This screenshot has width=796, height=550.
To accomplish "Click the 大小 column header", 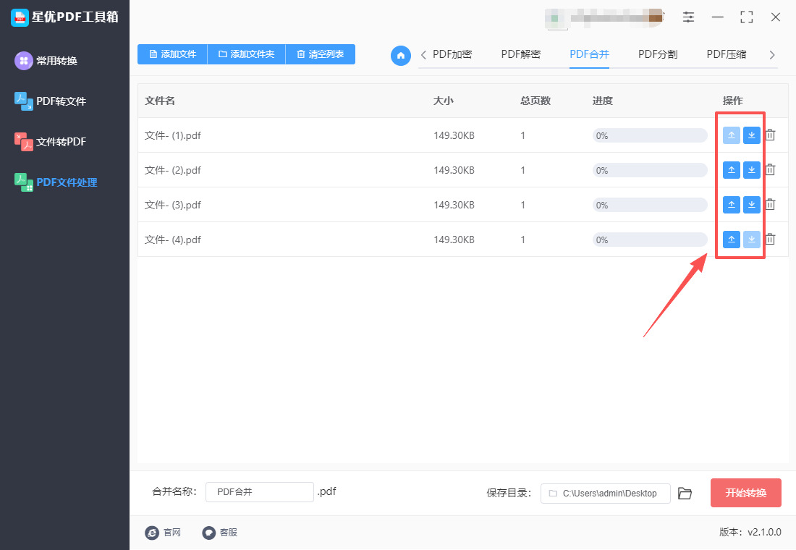I will 443,101.
